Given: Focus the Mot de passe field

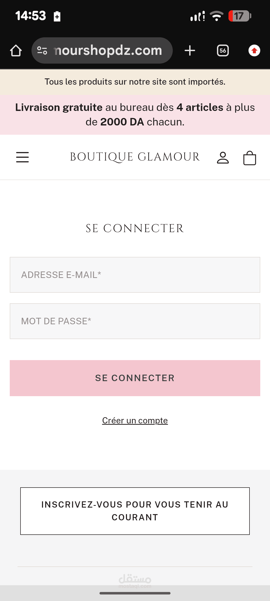Looking at the screenshot, I should [135, 321].
